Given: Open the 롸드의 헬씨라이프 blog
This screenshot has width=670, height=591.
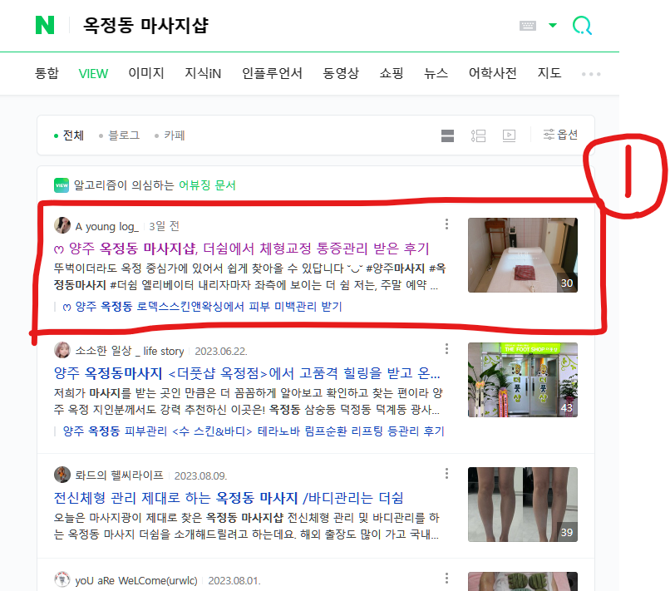Looking at the screenshot, I should click(x=119, y=475).
